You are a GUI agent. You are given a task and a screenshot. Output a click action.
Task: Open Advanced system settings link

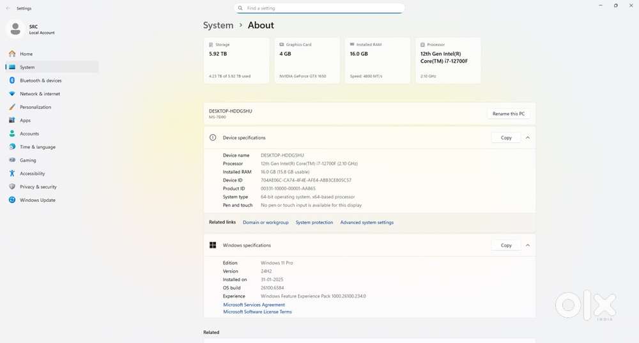click(367, 222)
